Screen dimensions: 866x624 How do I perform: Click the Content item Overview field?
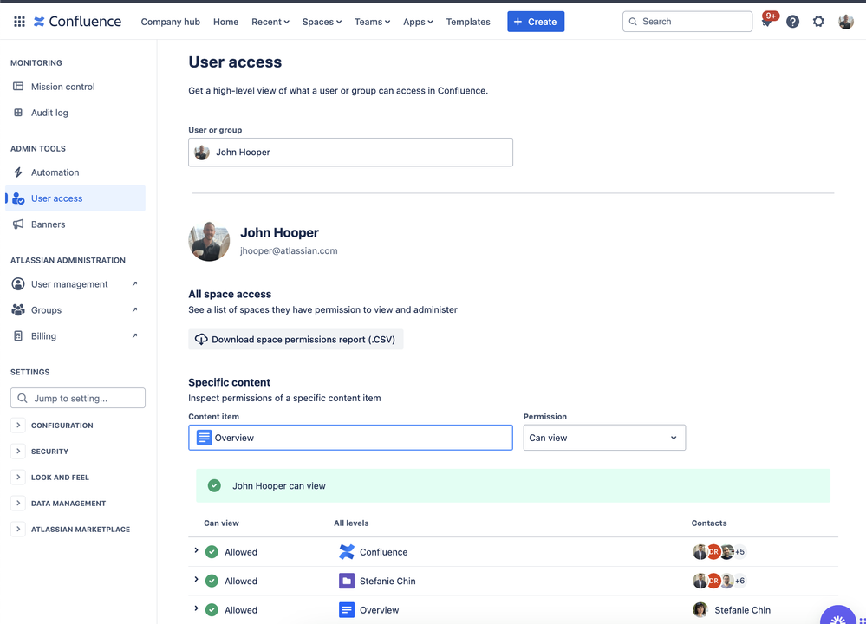click(x=350, y=438)
